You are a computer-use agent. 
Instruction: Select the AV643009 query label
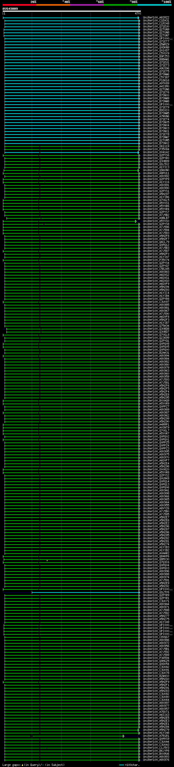(10, 9)
